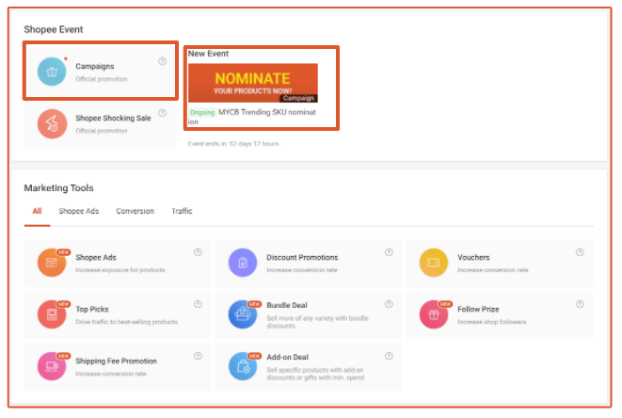Click Drive traffic to best-selling products text

coord(126,322)
